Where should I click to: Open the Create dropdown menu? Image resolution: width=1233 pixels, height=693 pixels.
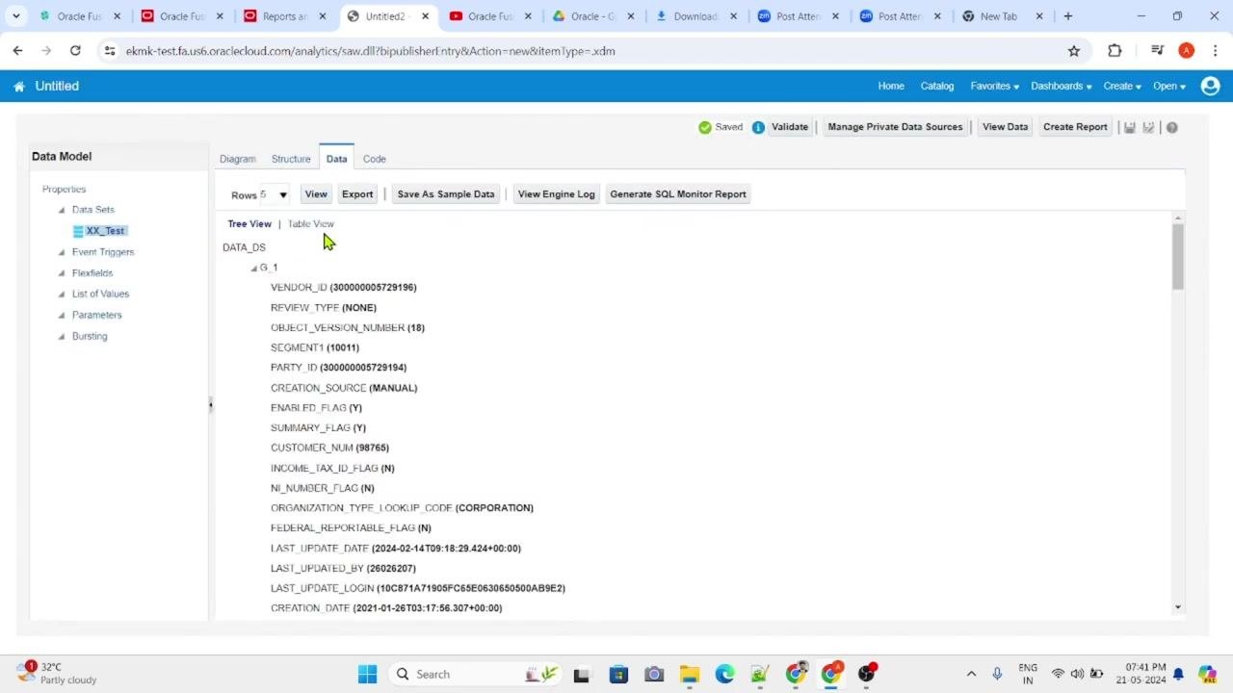1121,86
